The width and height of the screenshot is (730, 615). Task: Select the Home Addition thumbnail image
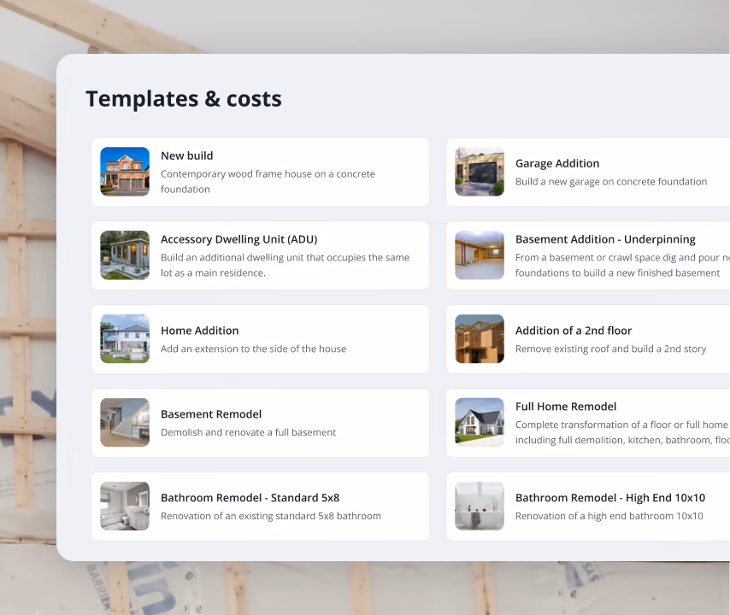tap(125, 338)
